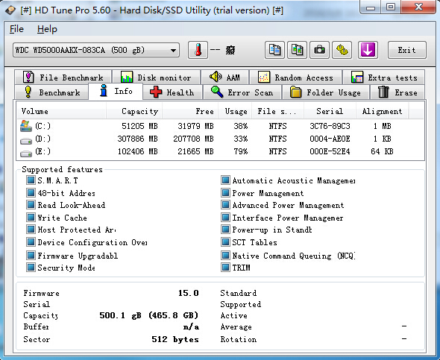
Task: Click the thermometer temperature icon
Action: [x=198, y=50]
